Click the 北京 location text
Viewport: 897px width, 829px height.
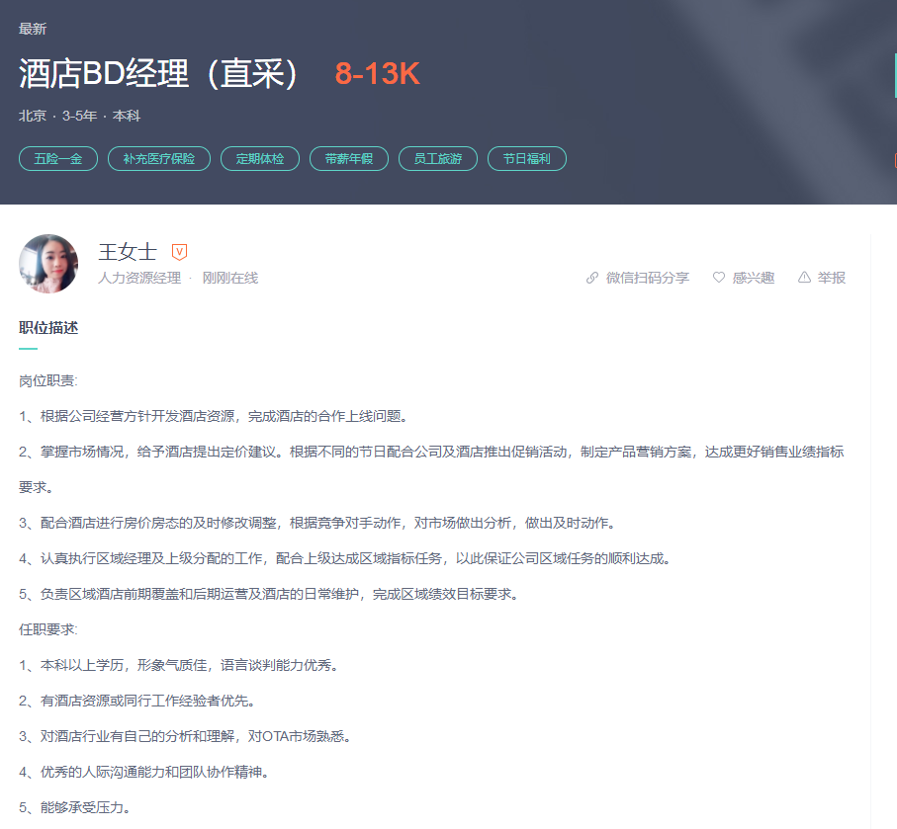click(33, 116)
